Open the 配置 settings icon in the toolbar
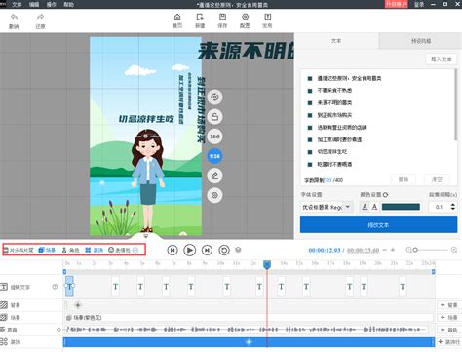 (x=245, y=17)
